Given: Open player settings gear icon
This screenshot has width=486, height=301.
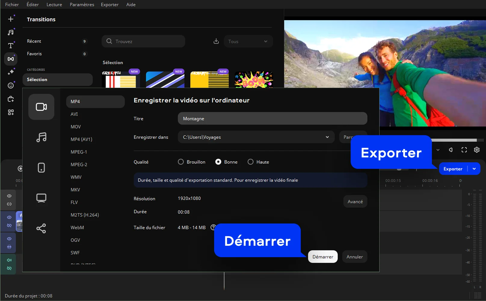Looking at the screenshot, I should (x=477, y=150).
